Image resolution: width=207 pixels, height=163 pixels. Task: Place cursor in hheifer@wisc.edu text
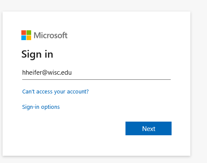pyautogui.click(x=47, y=73)
